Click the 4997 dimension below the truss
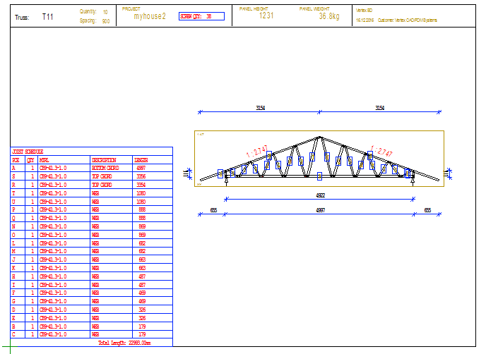This screenshot has width=486, height=354. pos(319,210)
